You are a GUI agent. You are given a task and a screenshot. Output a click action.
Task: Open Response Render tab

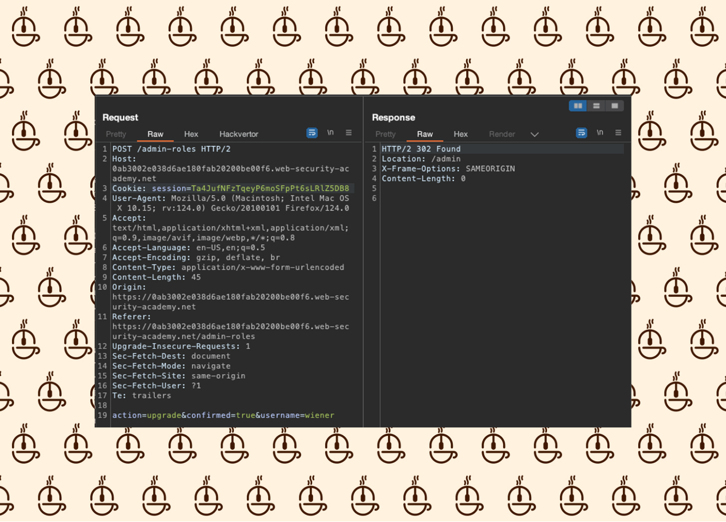pos(502,134)
